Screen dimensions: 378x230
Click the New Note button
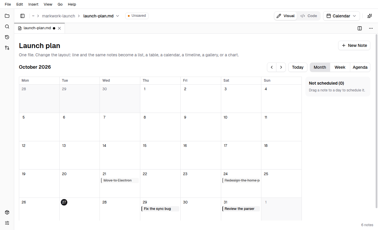click(354, 45)
